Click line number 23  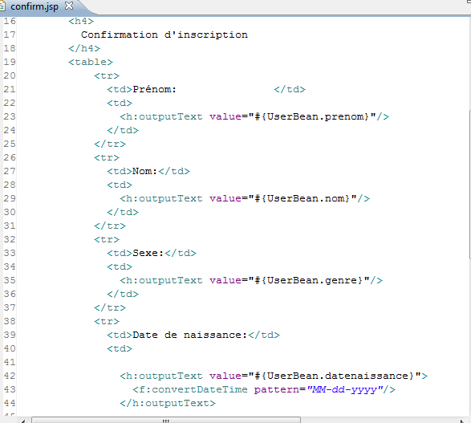click(10, 116)
